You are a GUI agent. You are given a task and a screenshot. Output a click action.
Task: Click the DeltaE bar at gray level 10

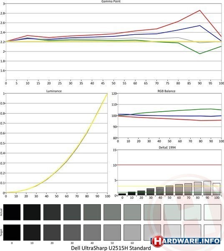pos(132,194)
